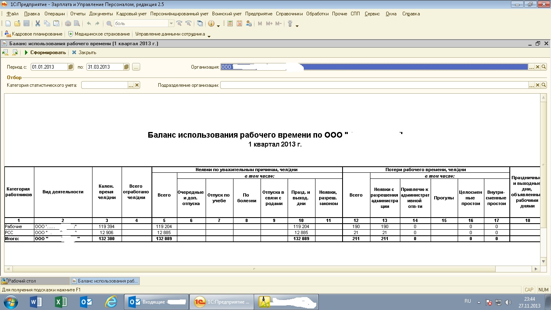551x310 pixels.
Task: Click the Print preview icon
Action: pos(77,23)
